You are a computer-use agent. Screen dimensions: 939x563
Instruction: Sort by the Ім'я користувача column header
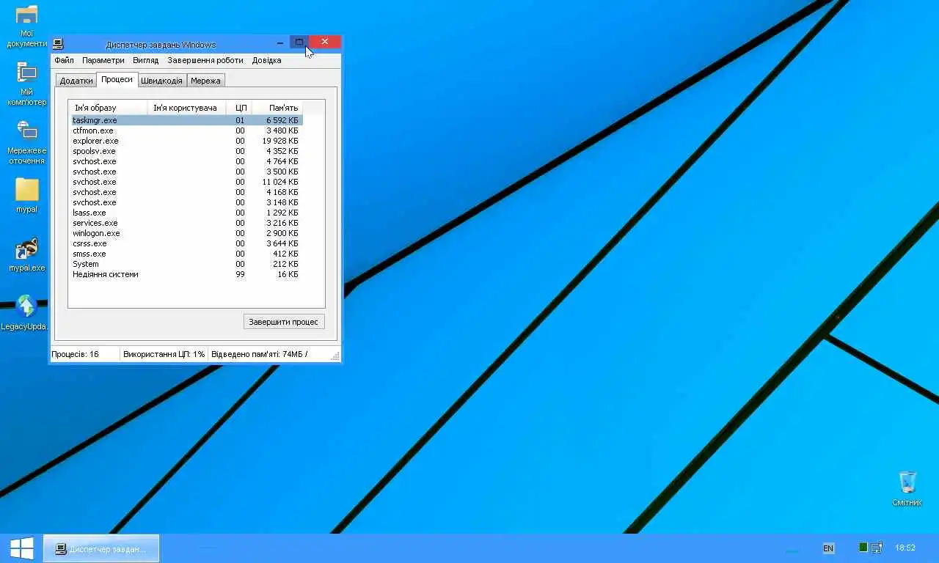(187, 108)
